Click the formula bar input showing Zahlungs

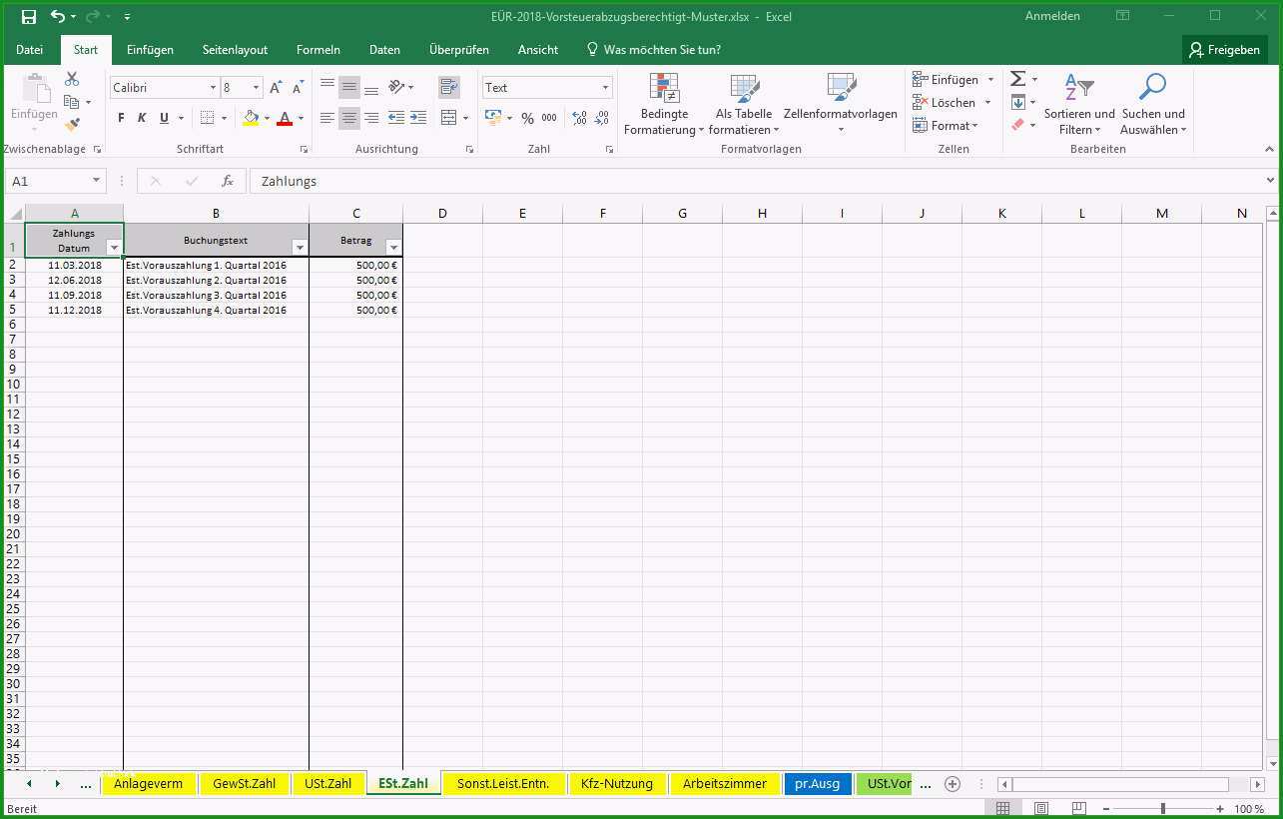756,181
